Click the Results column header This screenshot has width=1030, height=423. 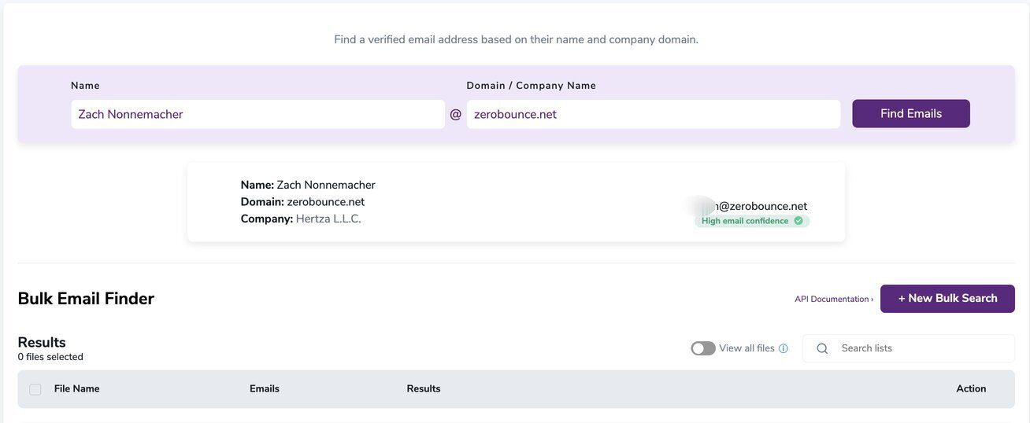(x=424, y=388)
